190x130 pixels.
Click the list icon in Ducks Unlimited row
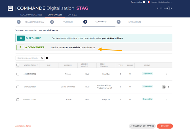click(x=164, y=87)
